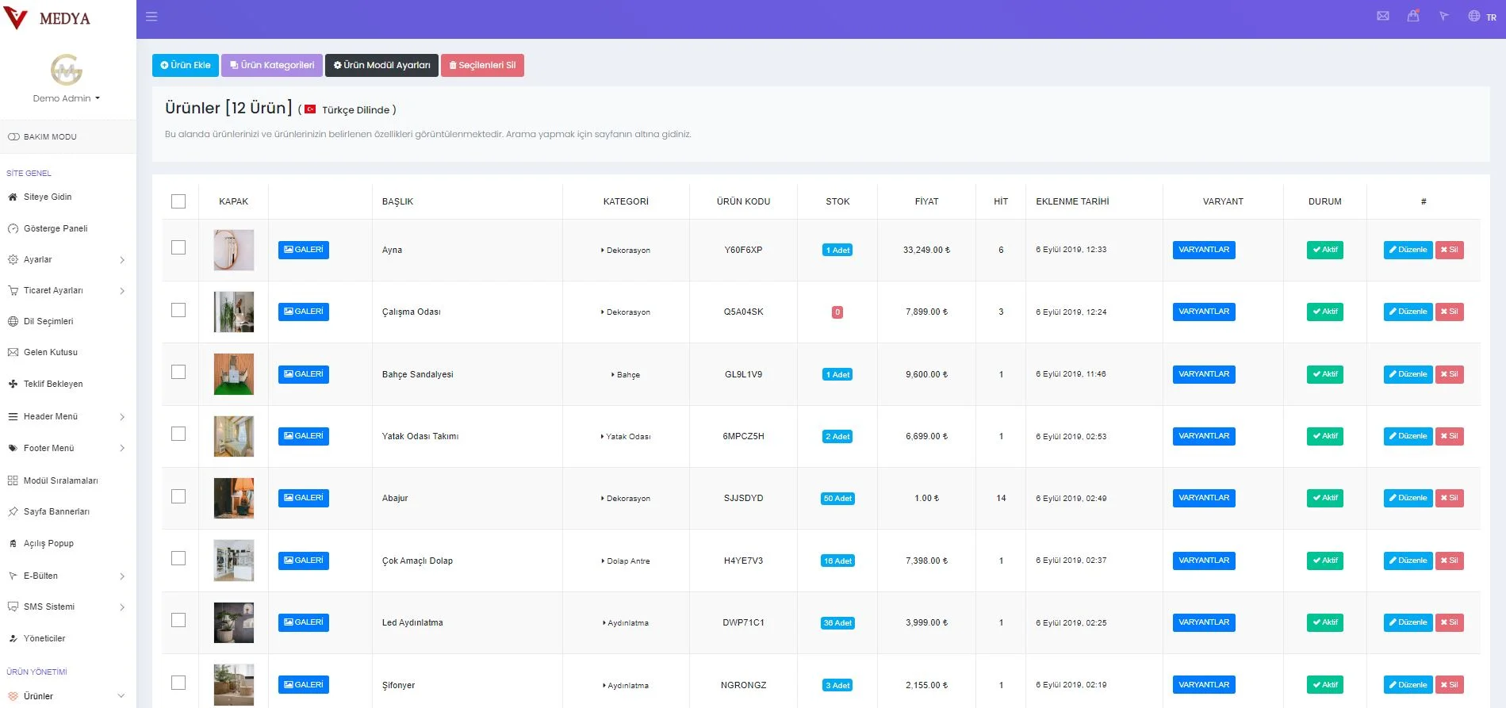Go to Sayfa Bannerları menu item
The height and width of the screenshot is (708, 1506).
[56, 511]
